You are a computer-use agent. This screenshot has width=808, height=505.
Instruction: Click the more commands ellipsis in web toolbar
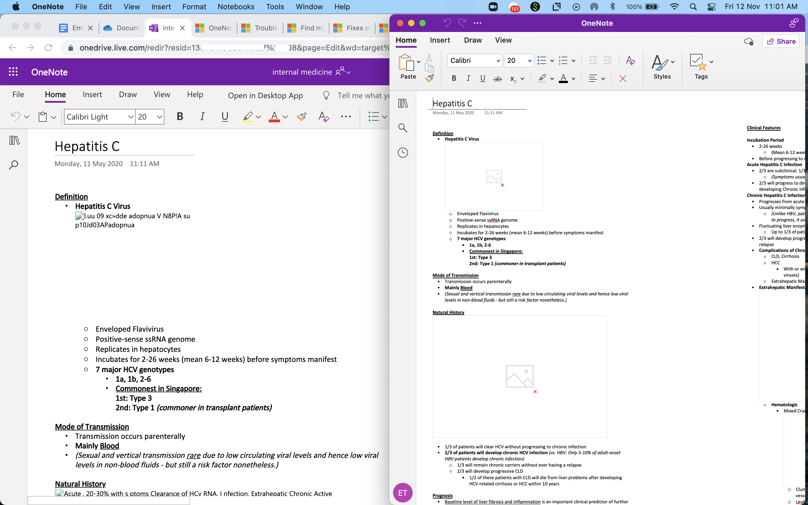point(346,116)
